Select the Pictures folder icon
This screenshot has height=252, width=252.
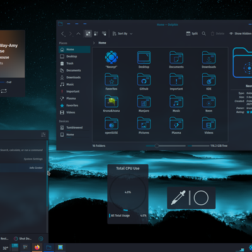coord(144,123)
